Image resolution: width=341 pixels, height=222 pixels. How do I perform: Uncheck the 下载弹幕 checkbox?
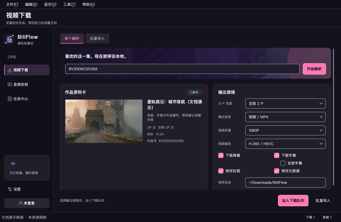coord(221,155)
